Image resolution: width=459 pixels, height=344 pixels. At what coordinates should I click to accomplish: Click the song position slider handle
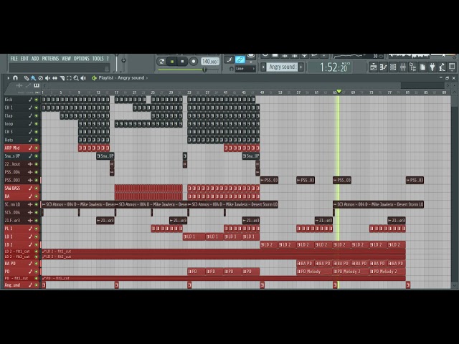pyautogui.click(x=204, y=70)
